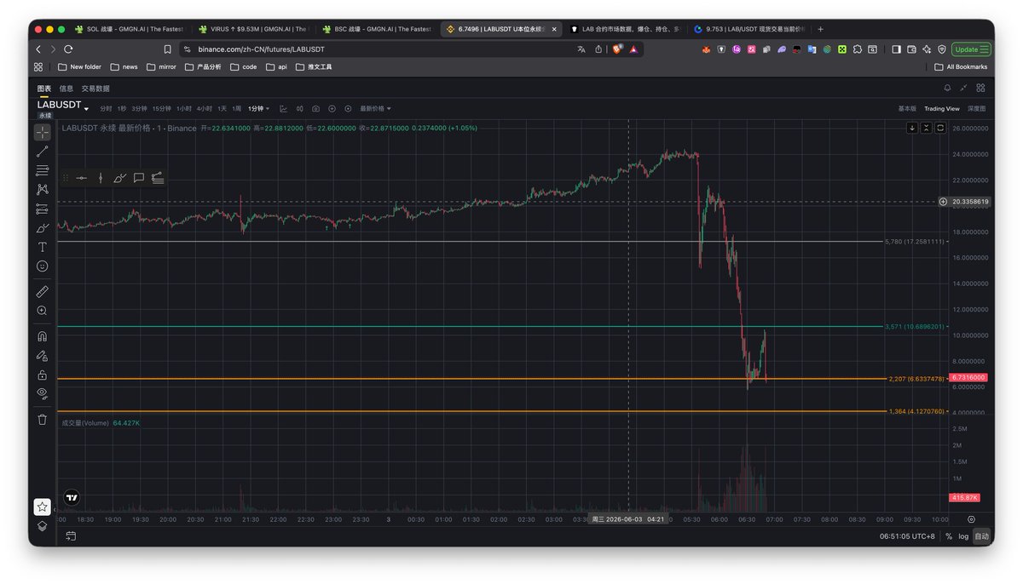The height and width of the screenshot is (584, 1023).
Task: Select the crosshair cursor tool
Action: pos(42,132)
